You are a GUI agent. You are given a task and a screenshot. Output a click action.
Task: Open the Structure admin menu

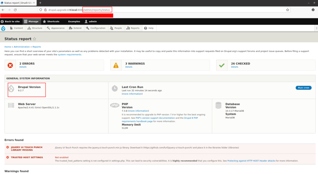tap(35, 28)
